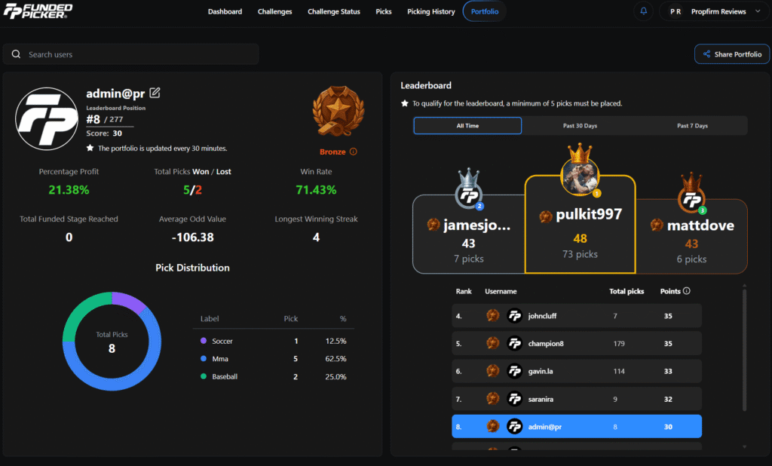Open champion8's leaderboard row

[x=577, y=343]
